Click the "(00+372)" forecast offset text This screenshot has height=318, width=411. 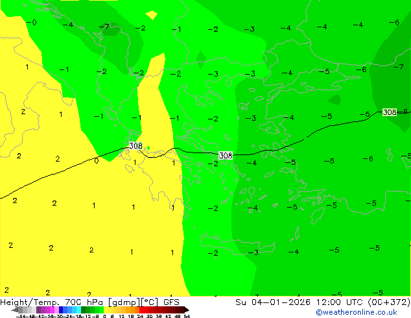coord(389,302)
